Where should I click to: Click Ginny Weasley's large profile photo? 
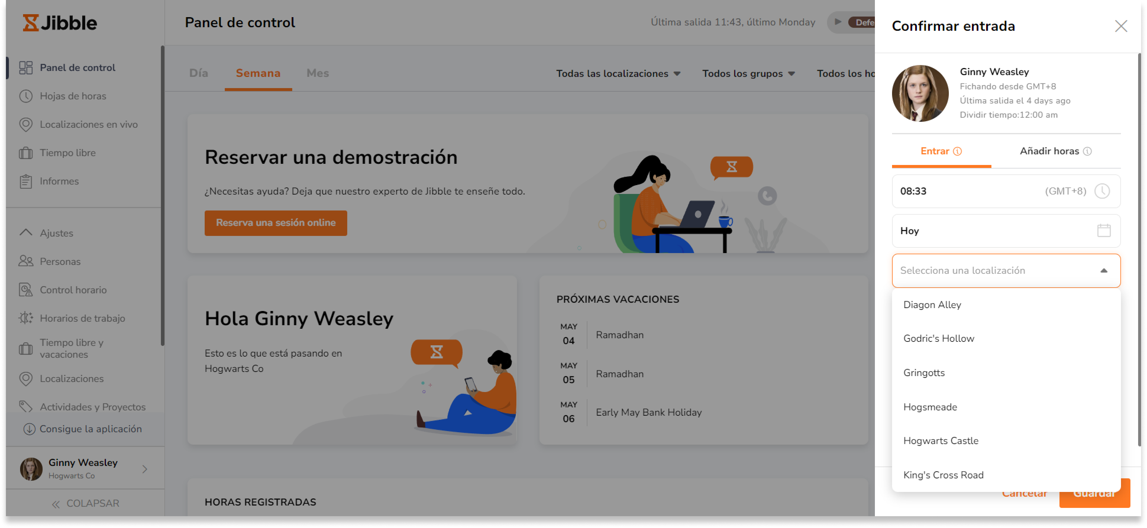pos(920,93)
